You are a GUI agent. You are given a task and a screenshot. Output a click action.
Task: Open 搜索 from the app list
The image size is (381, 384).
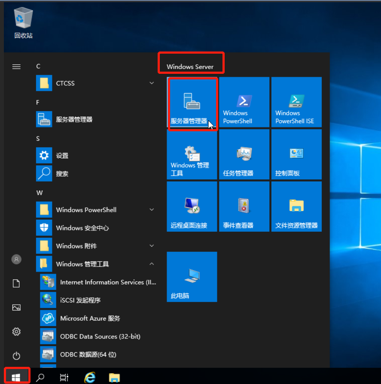[x=96, y=174]
